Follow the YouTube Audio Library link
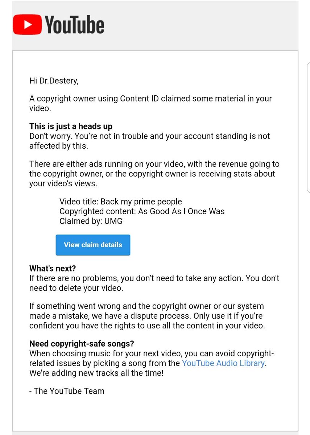The width and height of the screenshot is (310, 435). pos(223,363)
